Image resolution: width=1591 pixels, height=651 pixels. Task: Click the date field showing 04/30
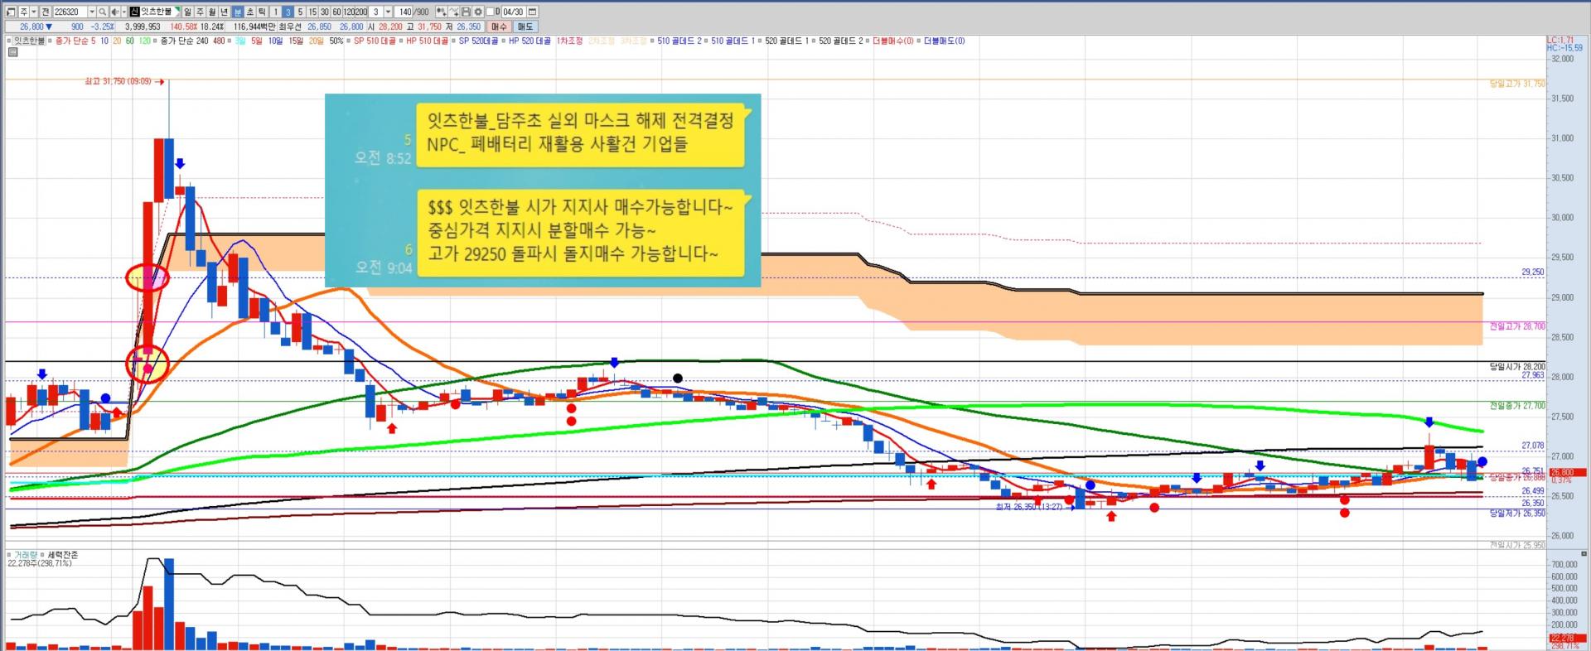pyautogui.click(x=512, y=12)
